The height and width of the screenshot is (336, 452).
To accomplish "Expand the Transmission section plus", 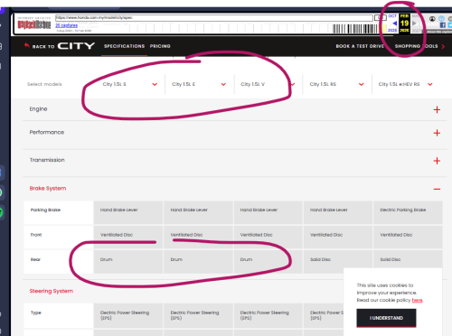I will pos(437,161).
